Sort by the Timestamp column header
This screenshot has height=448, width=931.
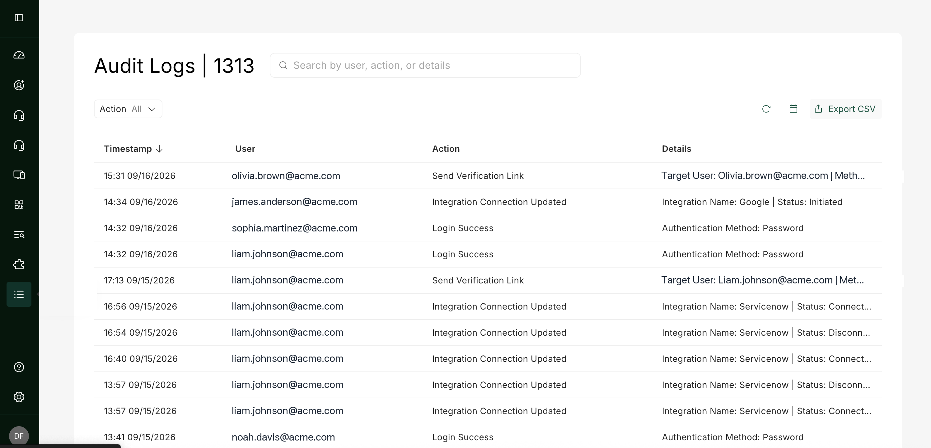coord(133,149)
